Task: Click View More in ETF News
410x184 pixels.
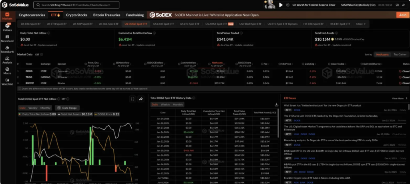Action: pos(398,99)
